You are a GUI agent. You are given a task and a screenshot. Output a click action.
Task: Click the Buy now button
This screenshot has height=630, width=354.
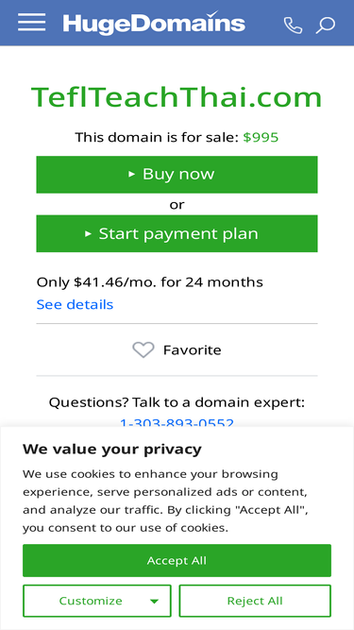[x=177, y=175]
